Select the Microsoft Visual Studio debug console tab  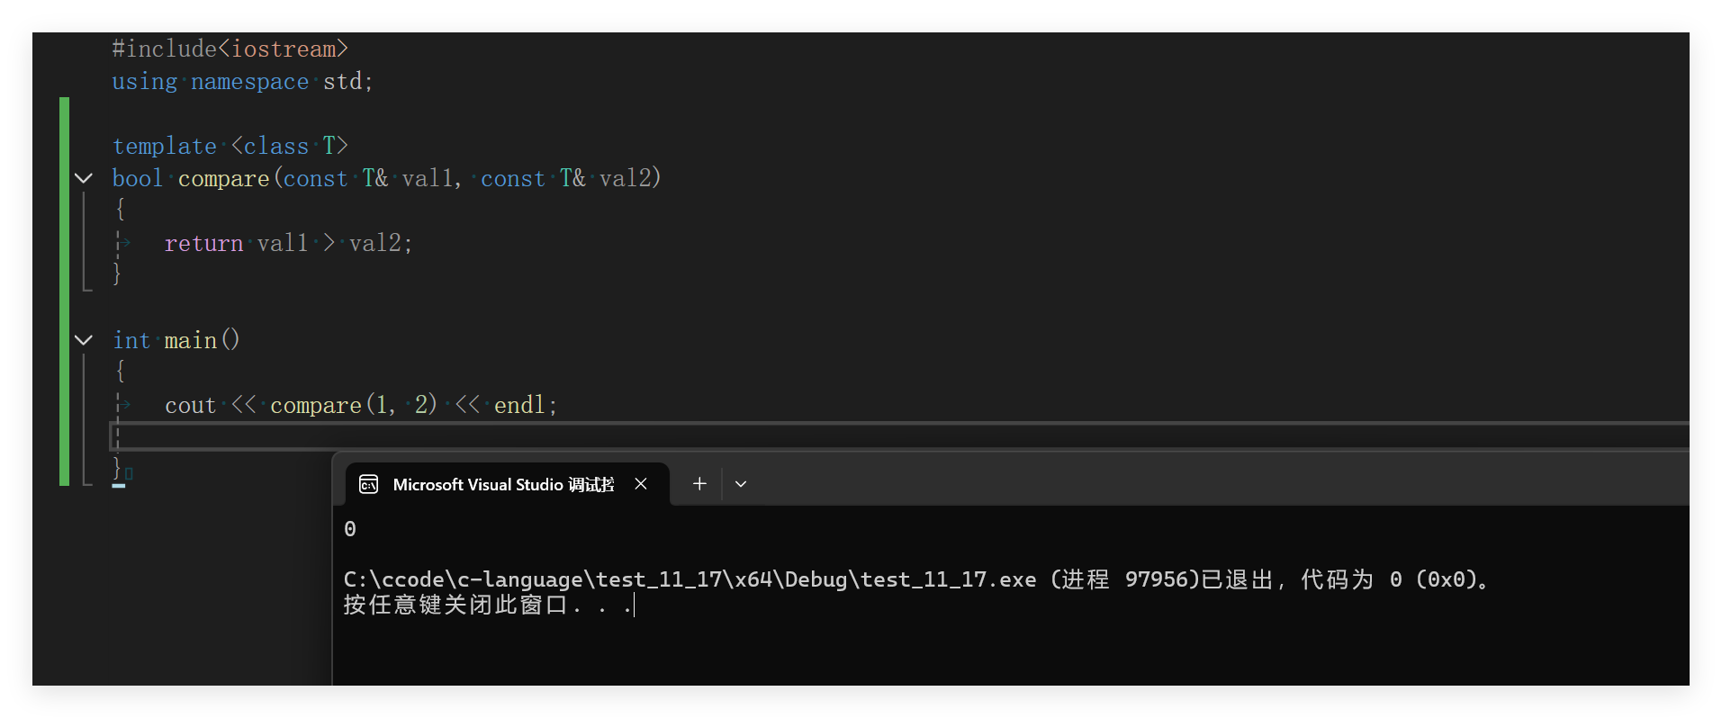pos(508,484)
